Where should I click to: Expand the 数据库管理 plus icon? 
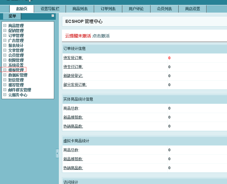tap(5, 75)
